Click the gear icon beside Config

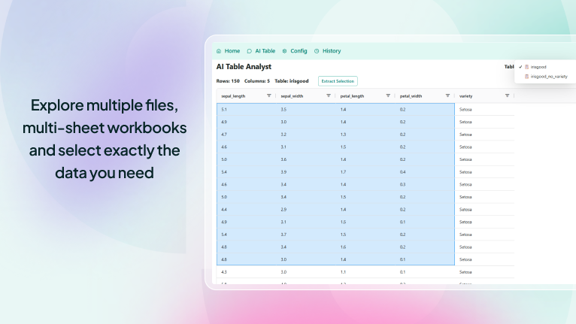284,51
